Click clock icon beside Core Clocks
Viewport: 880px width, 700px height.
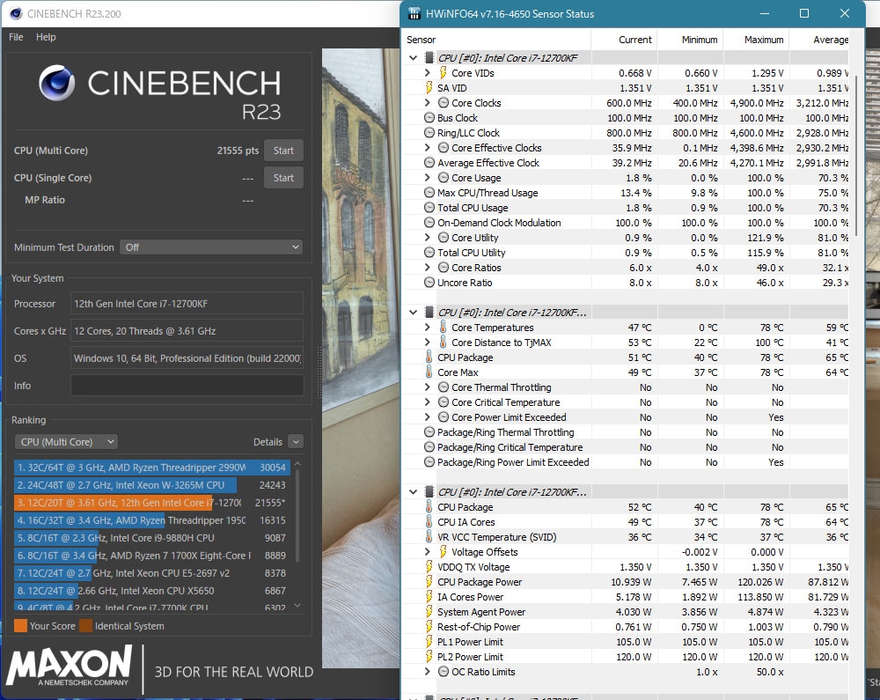444,103
